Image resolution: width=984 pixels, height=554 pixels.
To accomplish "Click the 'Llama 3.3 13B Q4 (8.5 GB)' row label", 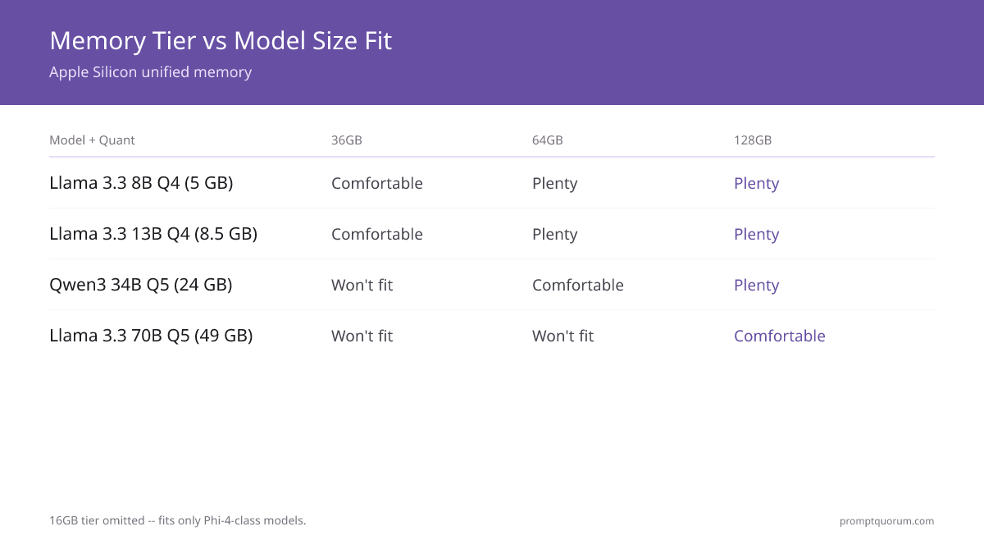I will coord(153,234).
